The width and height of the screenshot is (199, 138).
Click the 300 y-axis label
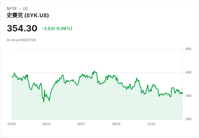point(188,119)
